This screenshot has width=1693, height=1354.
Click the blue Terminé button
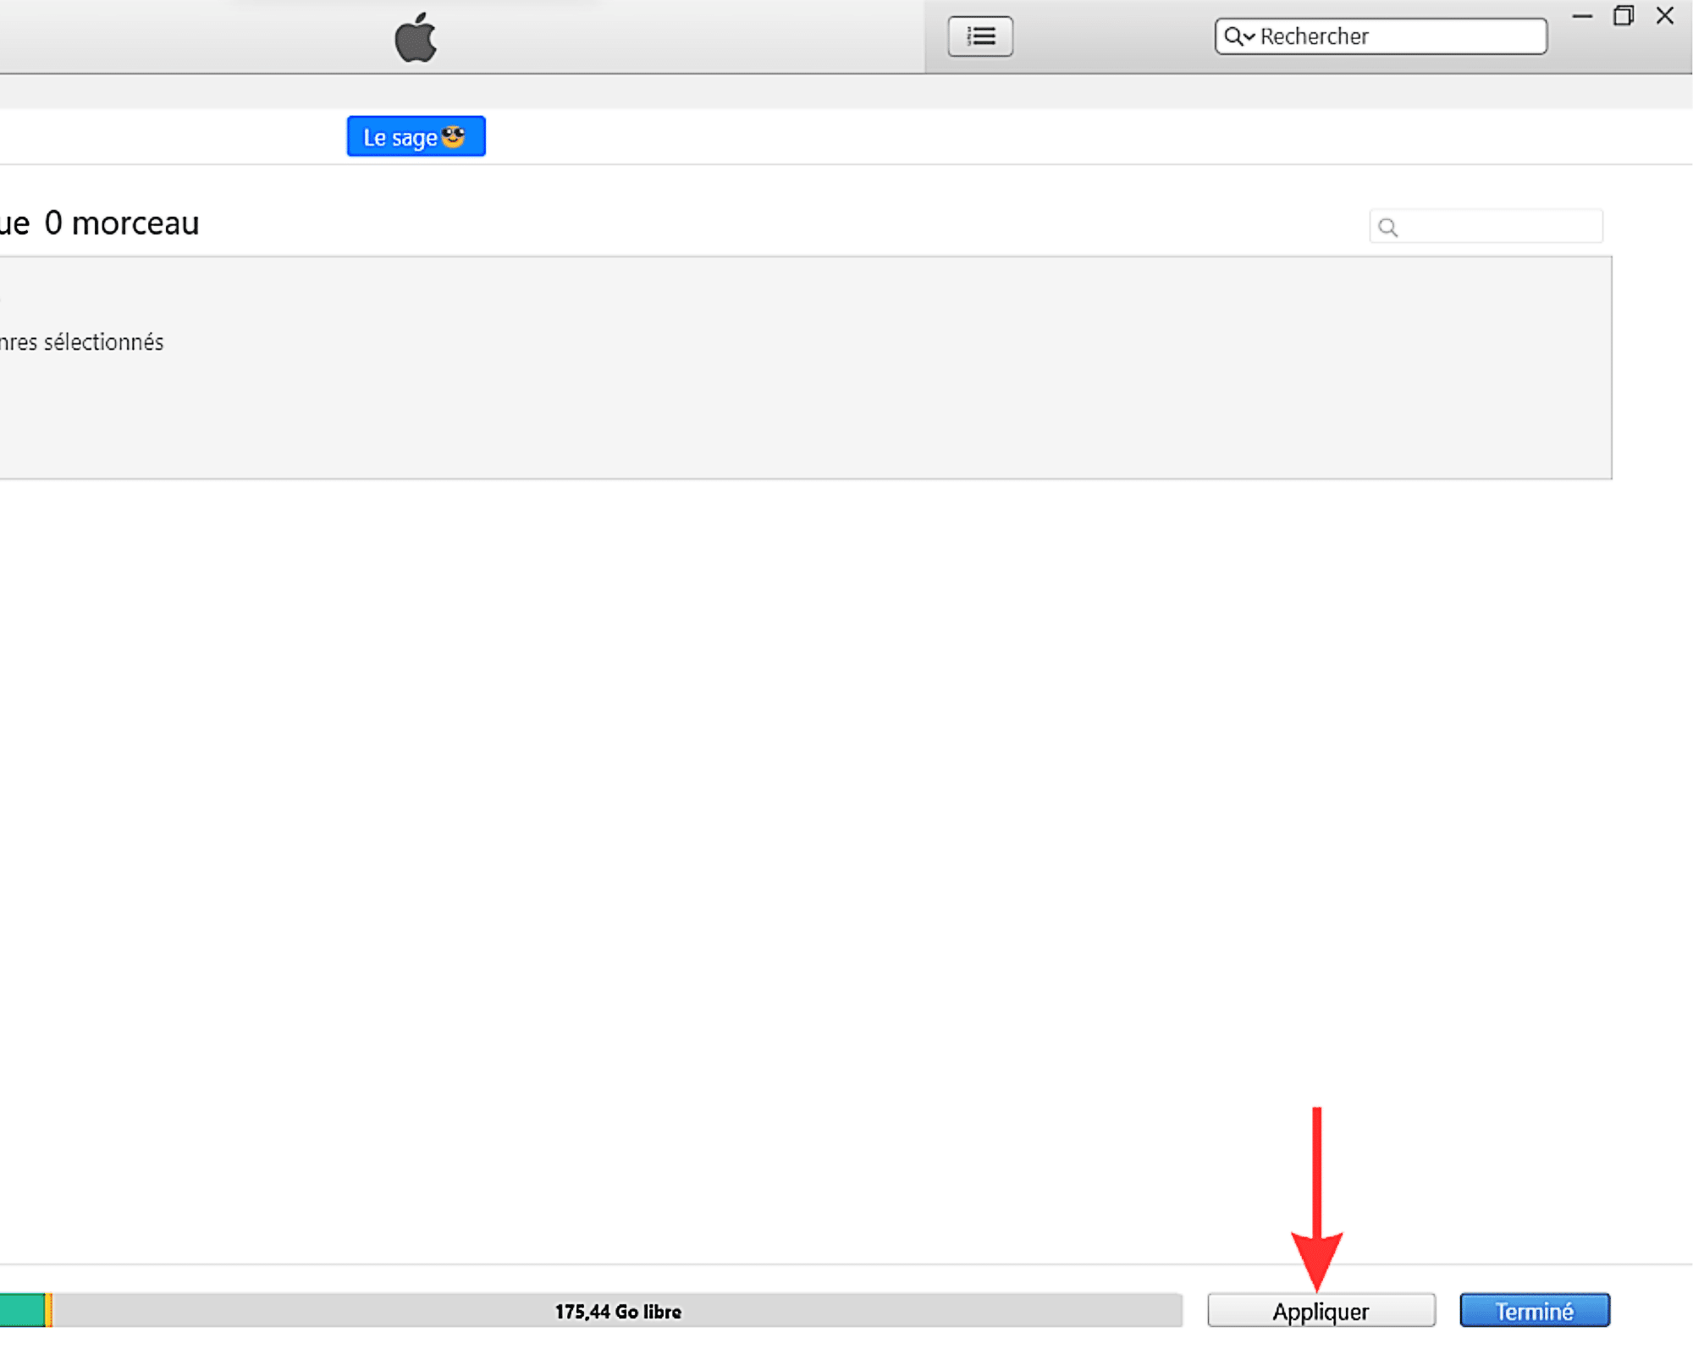click(1534, 1310)
